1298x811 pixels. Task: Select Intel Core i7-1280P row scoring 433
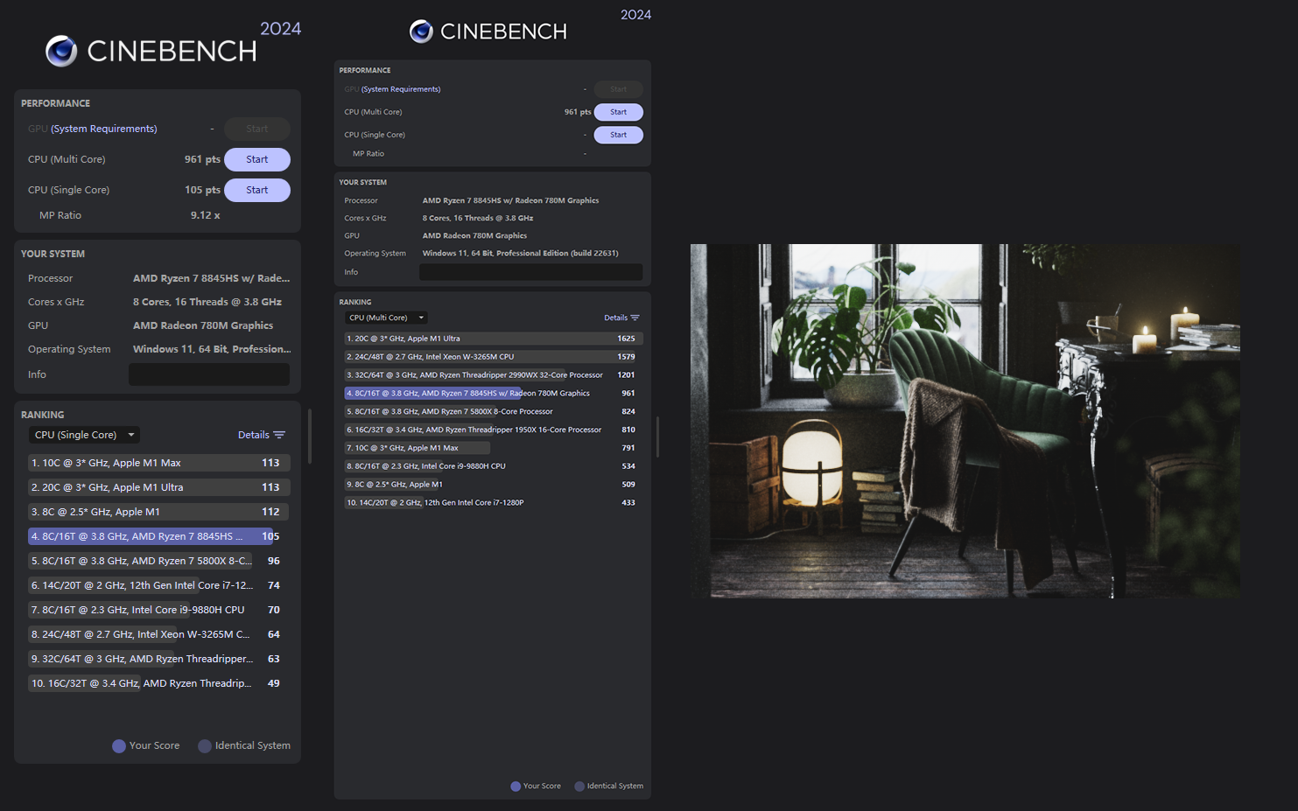pos(494,503)
